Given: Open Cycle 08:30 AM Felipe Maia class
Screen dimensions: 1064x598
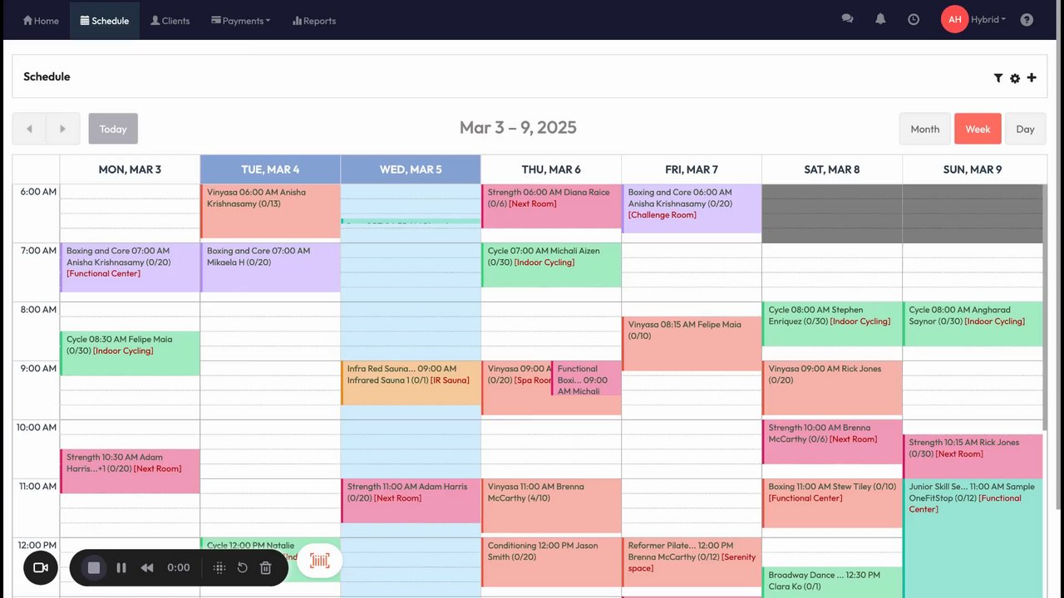Looking at the screenshot, I should coord(130,353).
